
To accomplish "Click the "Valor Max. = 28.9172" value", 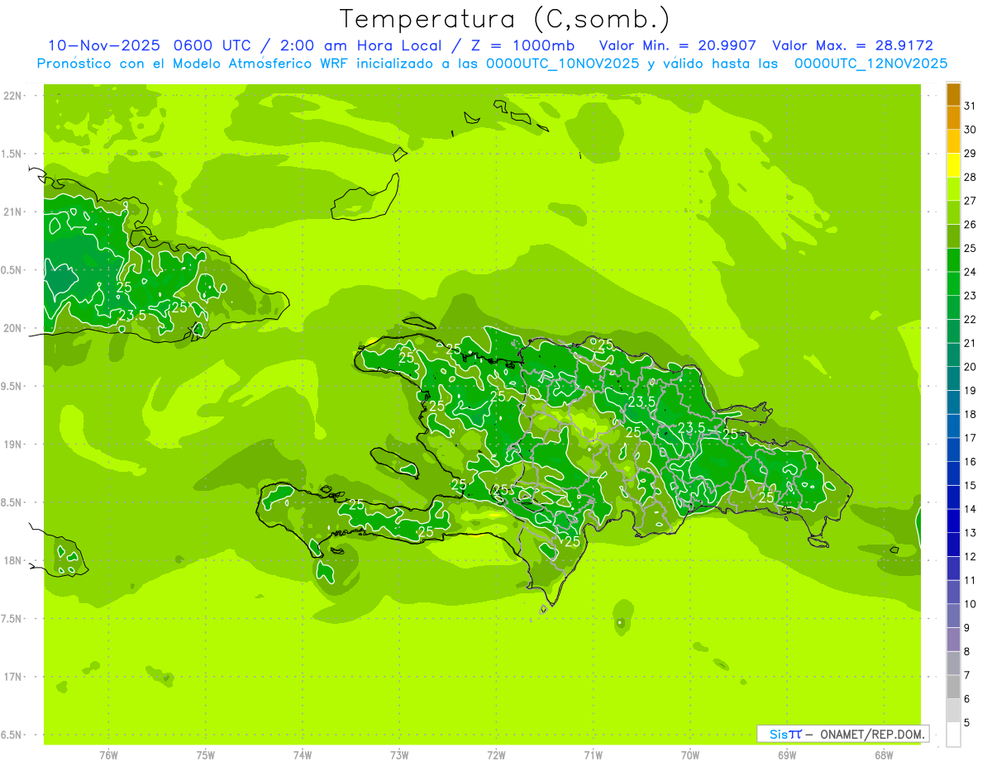I will (852, 45).
